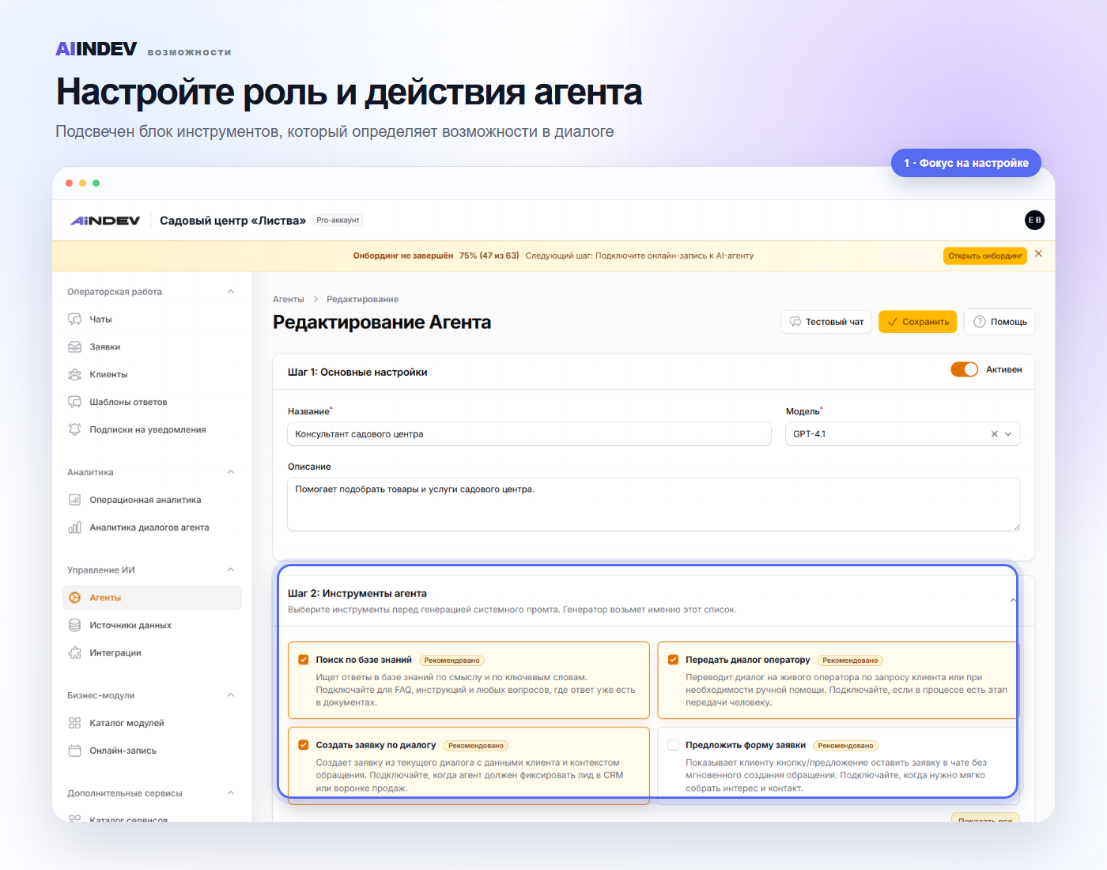The width and height of the screenshot is (1107, 870).
Task: Click the Источники данных database icon
Action: pos(75,626)
